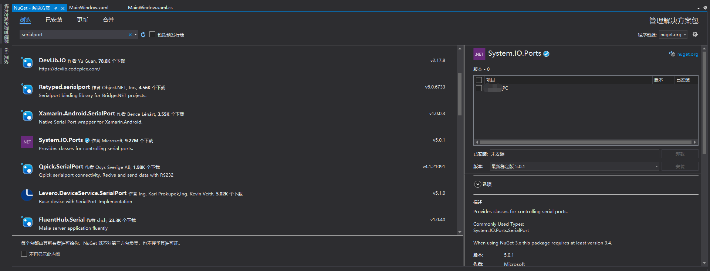Click the .NET icon in details panel
Image resolution: width=710 pixels, height=271 pixels.
(479, 54)
